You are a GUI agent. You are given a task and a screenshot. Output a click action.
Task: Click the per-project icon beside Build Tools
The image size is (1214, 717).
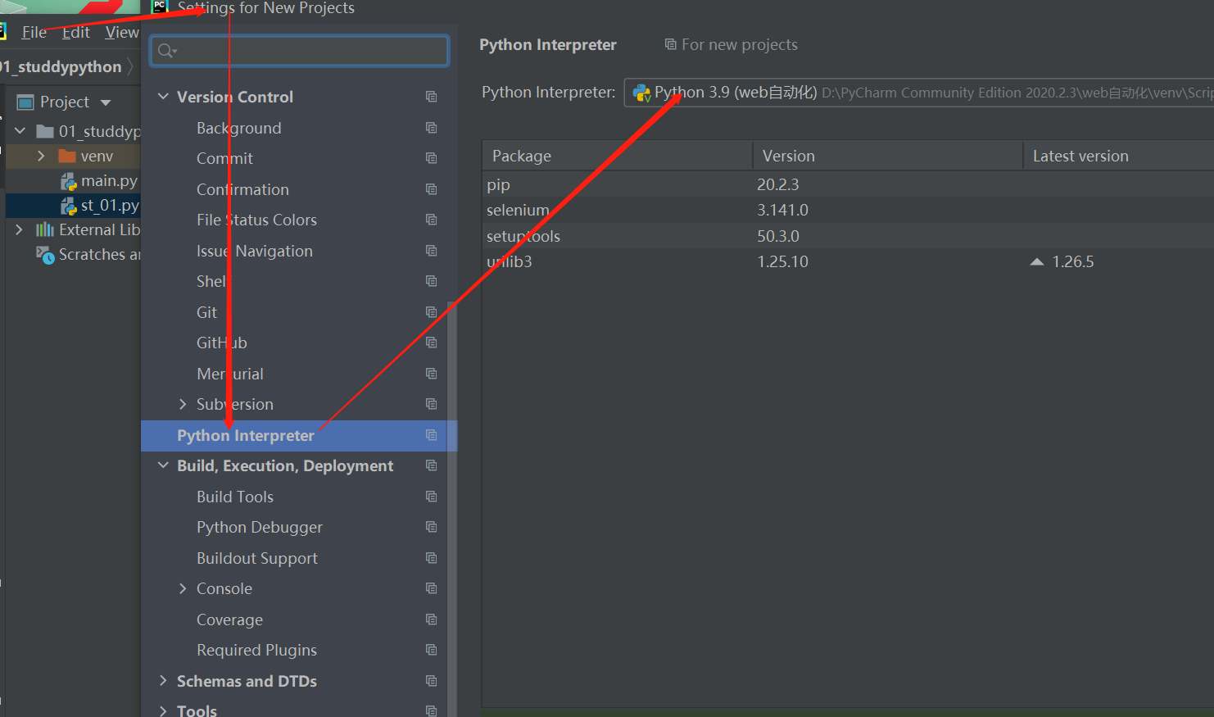[x=431, y=497]
